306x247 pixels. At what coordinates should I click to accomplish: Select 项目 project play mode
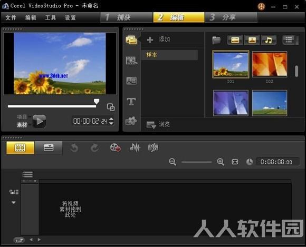tap(22, 117)
